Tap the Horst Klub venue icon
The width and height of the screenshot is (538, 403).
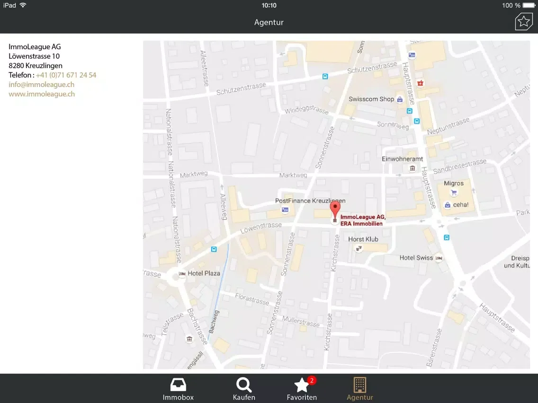(359, 248)
